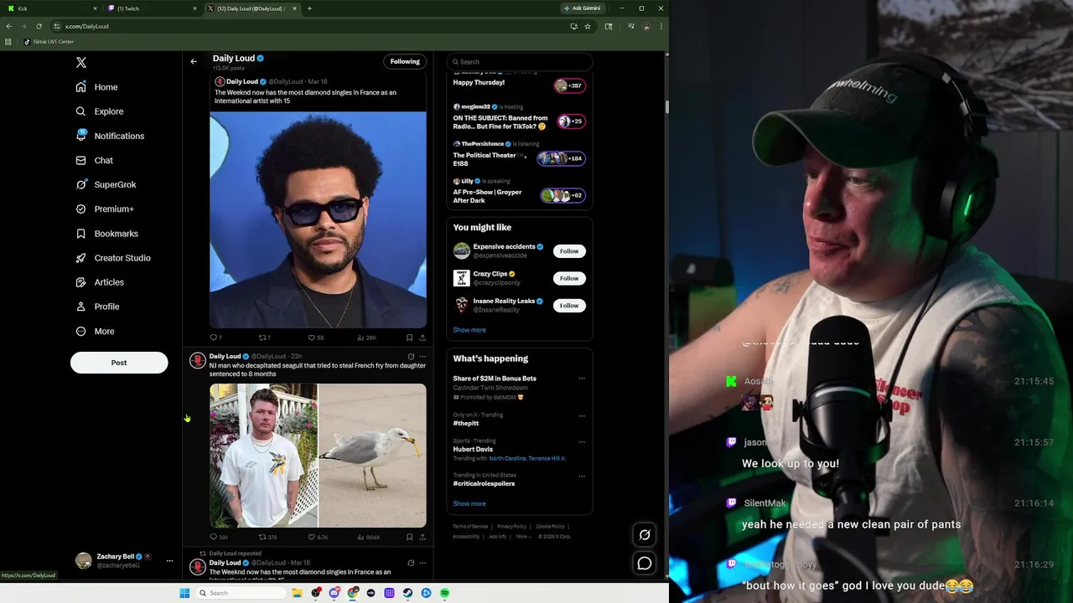1073x603 pixels.
Task: Open Bookmarks in the sidebar
Action: click(x=106, y=234)
